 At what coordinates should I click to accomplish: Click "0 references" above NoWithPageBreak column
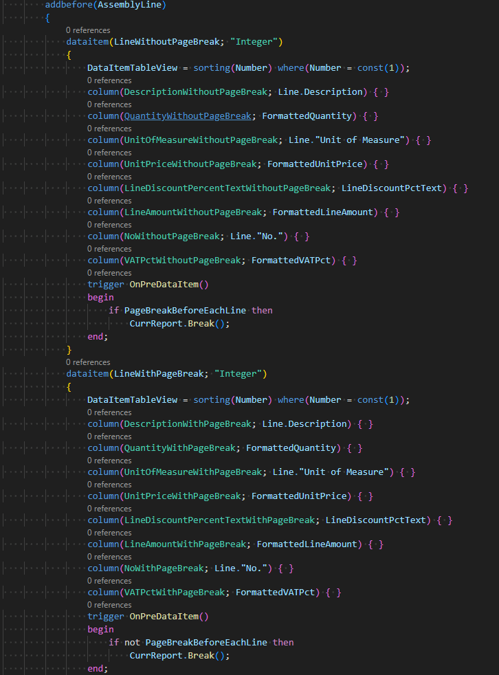[x=109, y=557]
